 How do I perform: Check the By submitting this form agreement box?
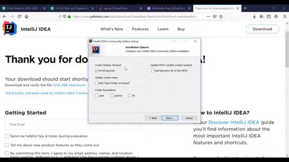click(7, 153)
